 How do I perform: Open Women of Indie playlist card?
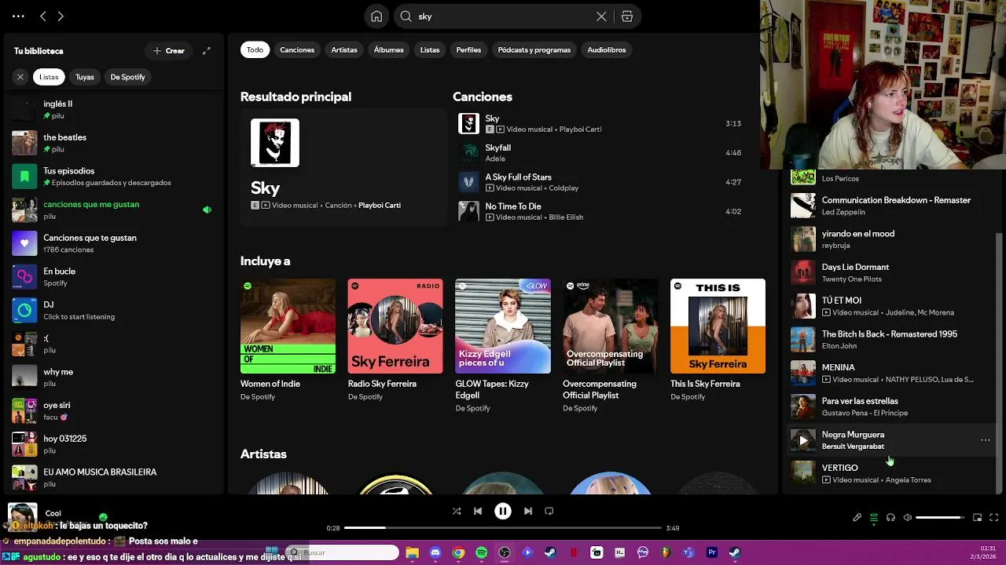pos(288,342)
